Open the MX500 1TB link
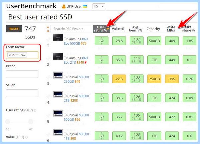This screenshot has height=144, width=200. click(x=76, y=136)
